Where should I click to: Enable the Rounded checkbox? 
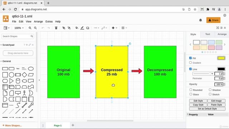(x=191, y=90)
